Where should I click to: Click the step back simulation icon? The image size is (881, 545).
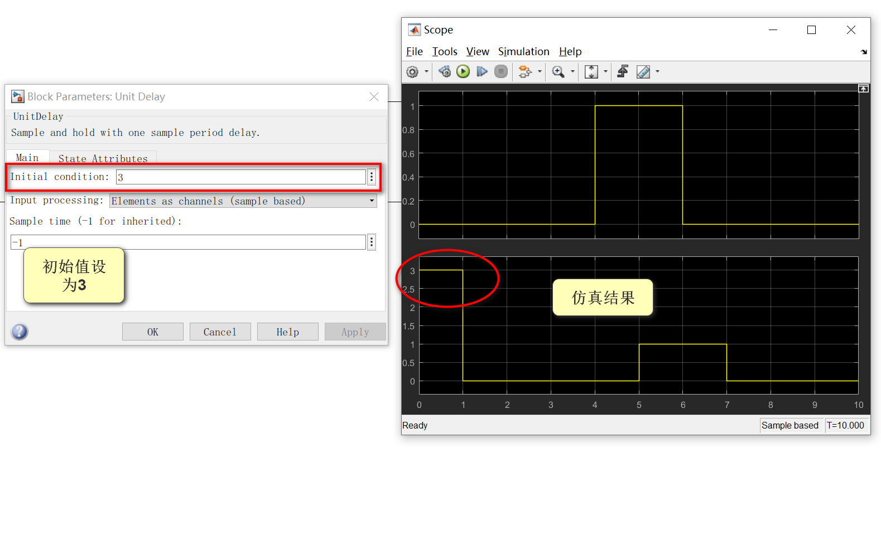445,71
